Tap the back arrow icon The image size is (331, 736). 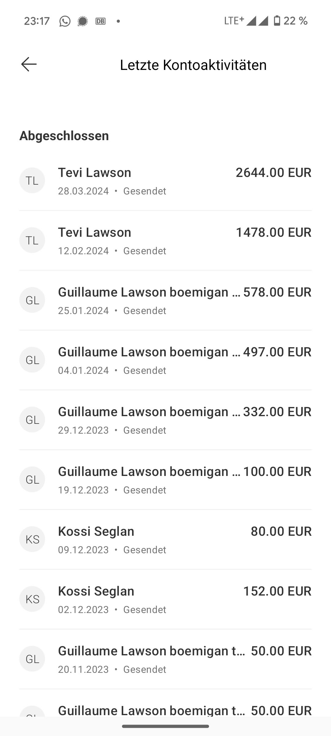(29, 64)
